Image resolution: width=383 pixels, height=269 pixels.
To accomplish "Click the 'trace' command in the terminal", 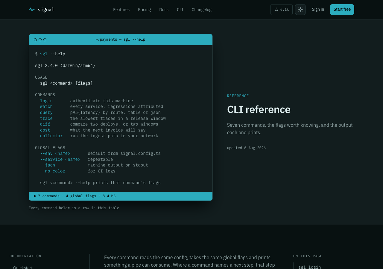I will (x=46, y=119).
